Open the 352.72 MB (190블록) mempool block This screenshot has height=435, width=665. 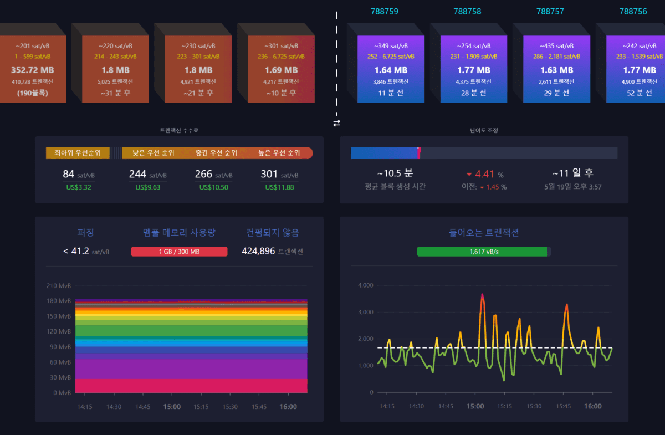pos(33,69)
